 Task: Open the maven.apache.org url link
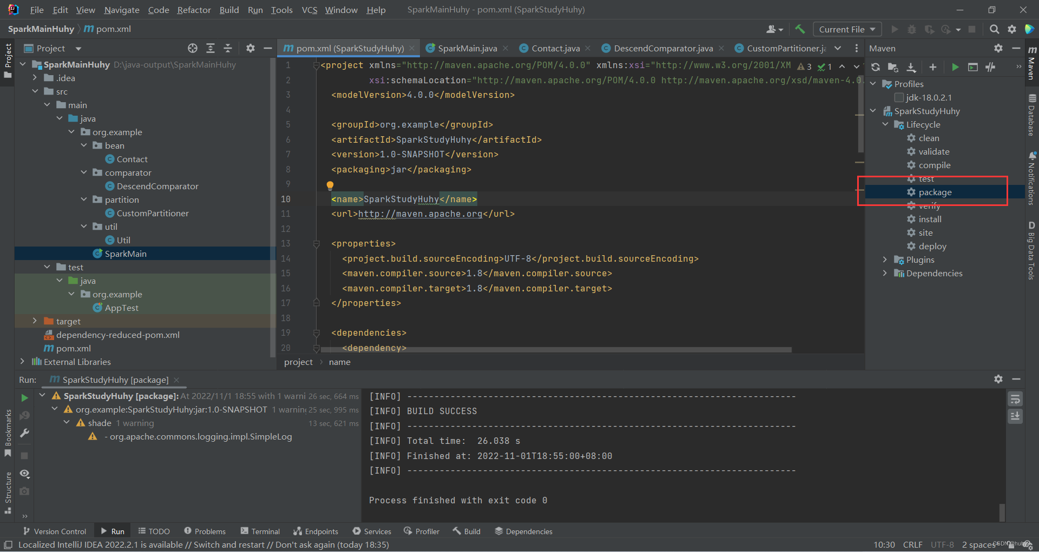tap(420, 214)
